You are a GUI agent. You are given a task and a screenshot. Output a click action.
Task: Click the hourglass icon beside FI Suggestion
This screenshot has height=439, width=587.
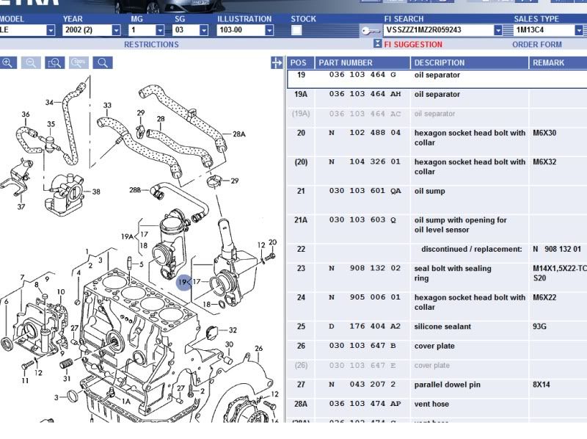377,44
